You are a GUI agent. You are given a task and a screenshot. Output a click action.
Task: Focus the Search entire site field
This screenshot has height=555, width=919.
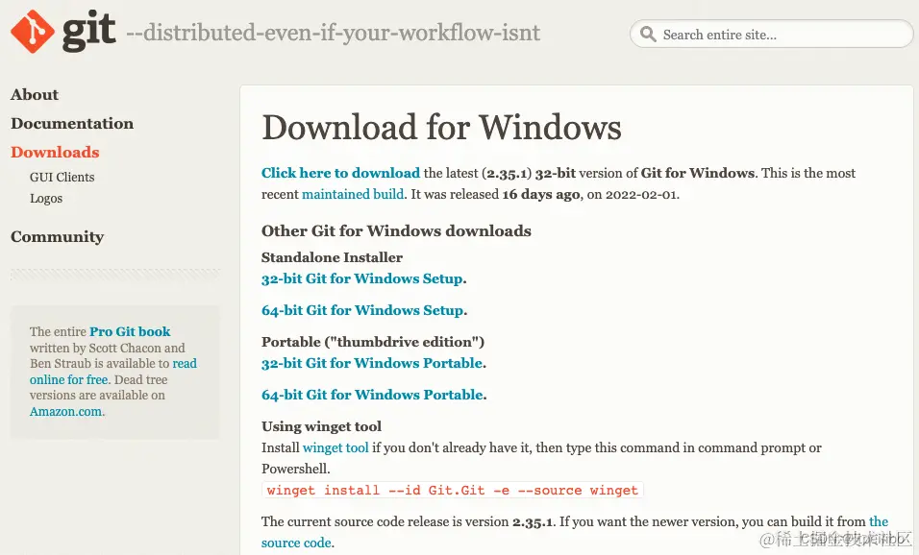771,34
